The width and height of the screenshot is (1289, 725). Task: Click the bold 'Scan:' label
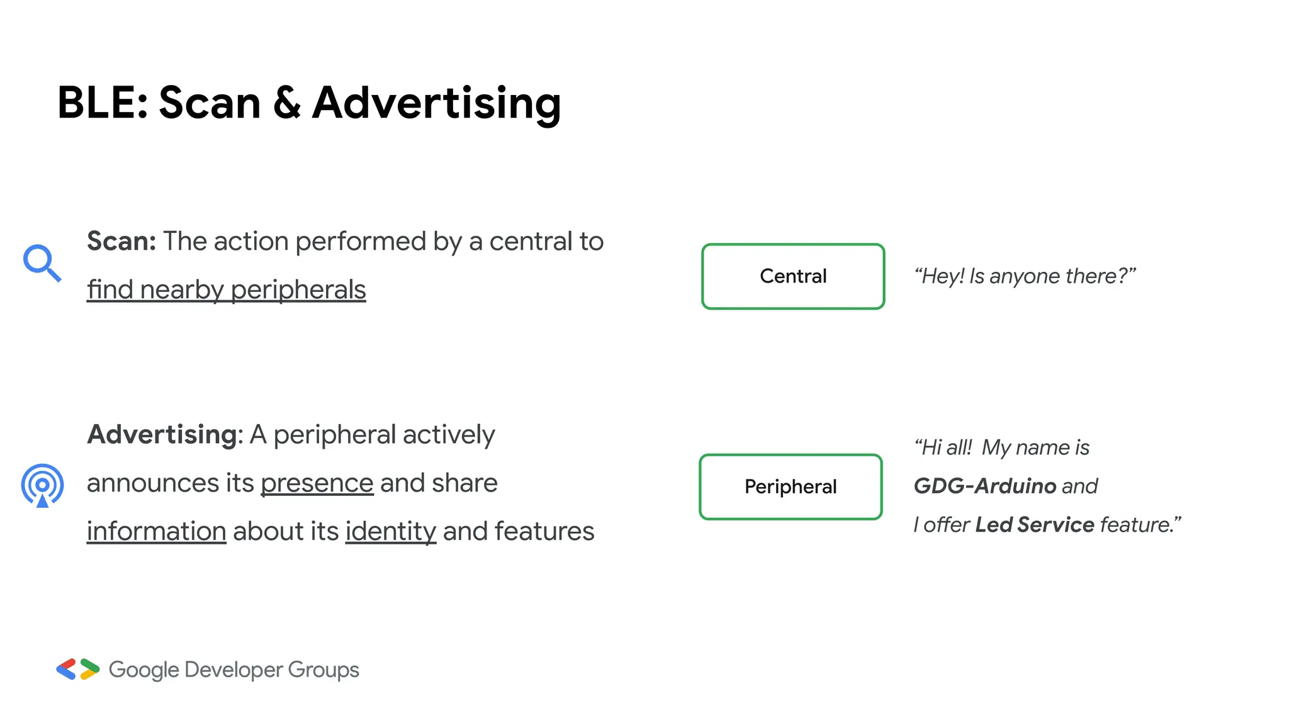click(x=121, y=241)
